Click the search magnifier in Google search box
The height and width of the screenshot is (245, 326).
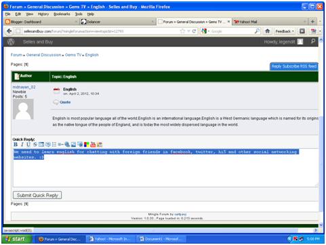257,31
